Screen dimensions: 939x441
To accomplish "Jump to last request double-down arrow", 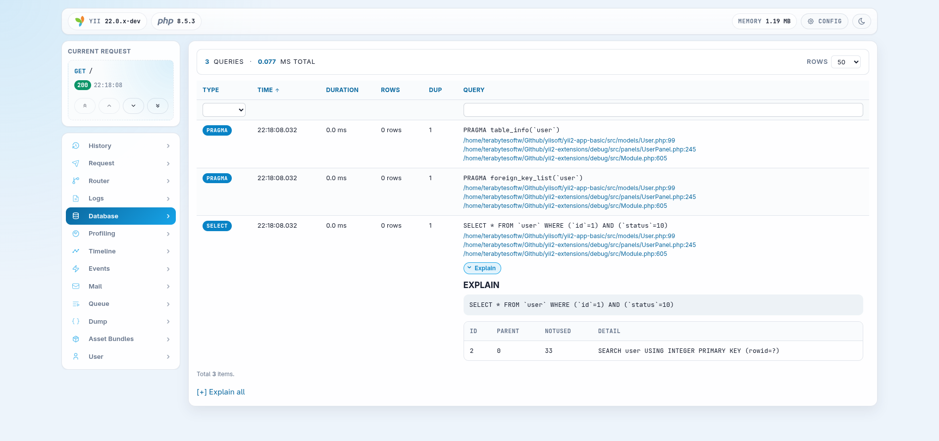I will coord(157,106).
